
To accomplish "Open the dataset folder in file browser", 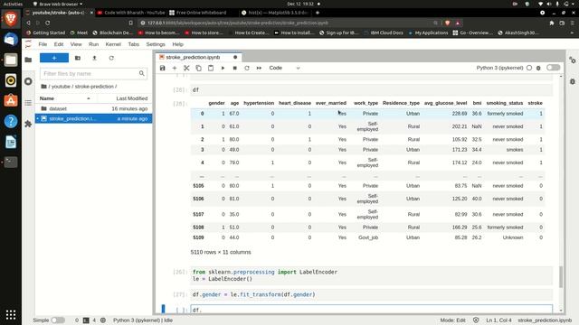I will (93, 108).
